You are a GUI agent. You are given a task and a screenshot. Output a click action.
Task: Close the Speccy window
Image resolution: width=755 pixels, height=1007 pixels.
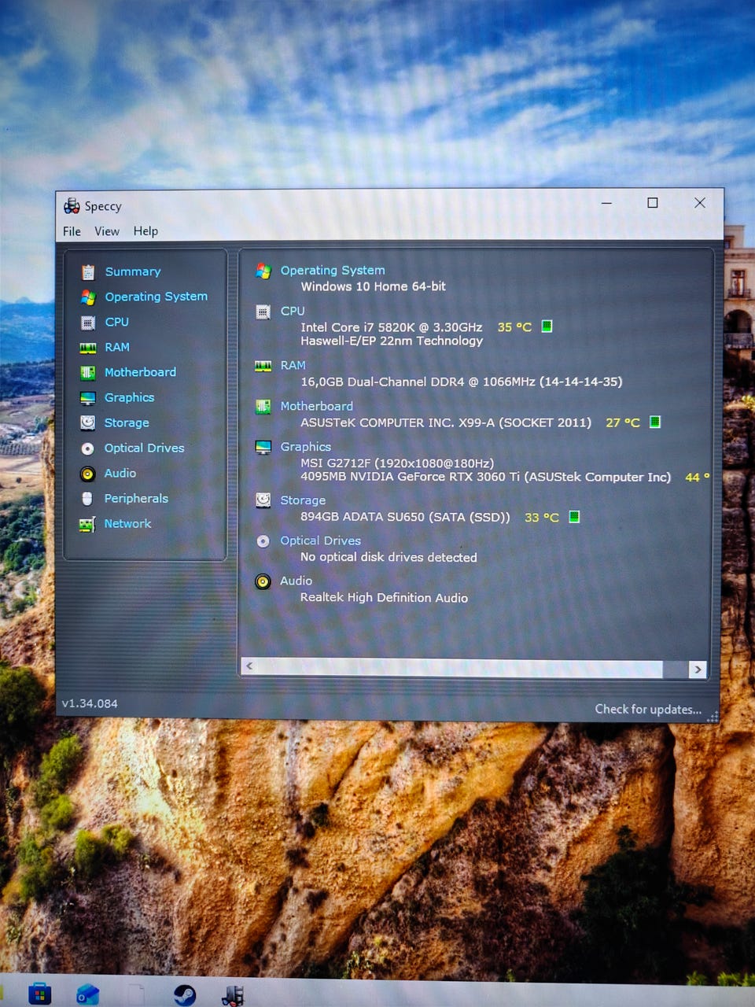[699, 203]
